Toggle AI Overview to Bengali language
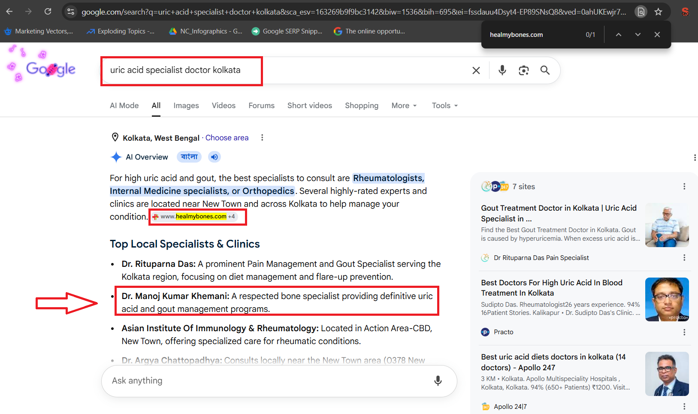 [189, 157]
